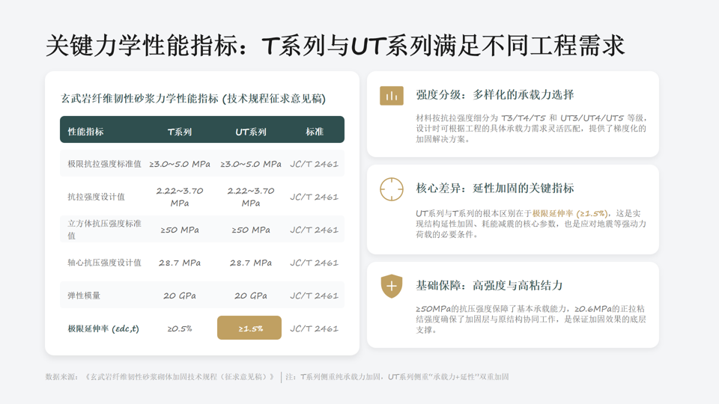Click the shield plus icon beside 基础保障
Viewport: 719px width, 404px height.
391,286
